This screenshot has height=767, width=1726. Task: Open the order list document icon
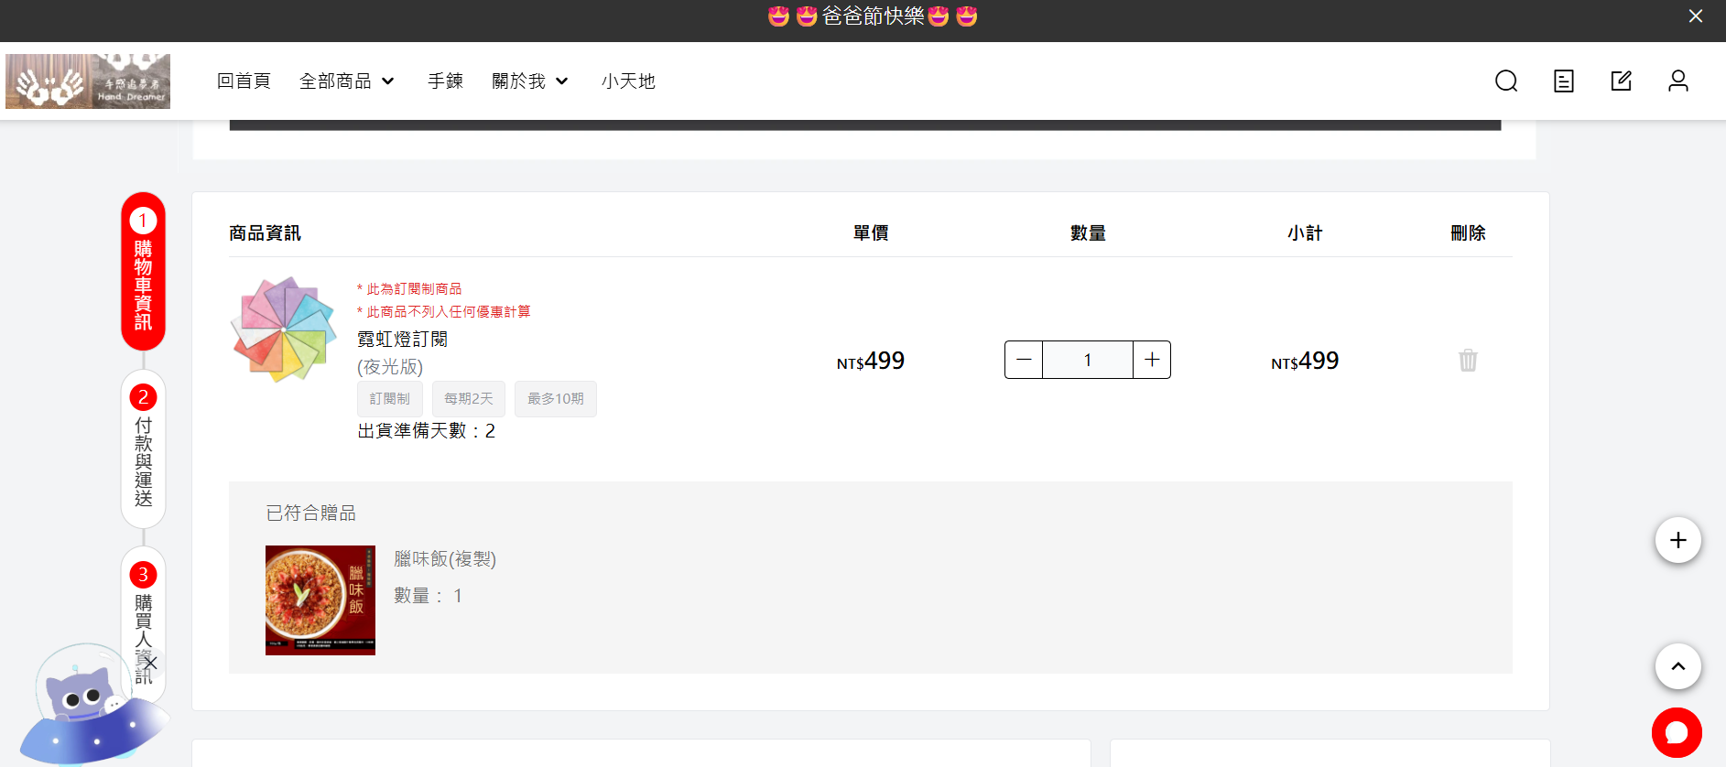(1564, 81)
